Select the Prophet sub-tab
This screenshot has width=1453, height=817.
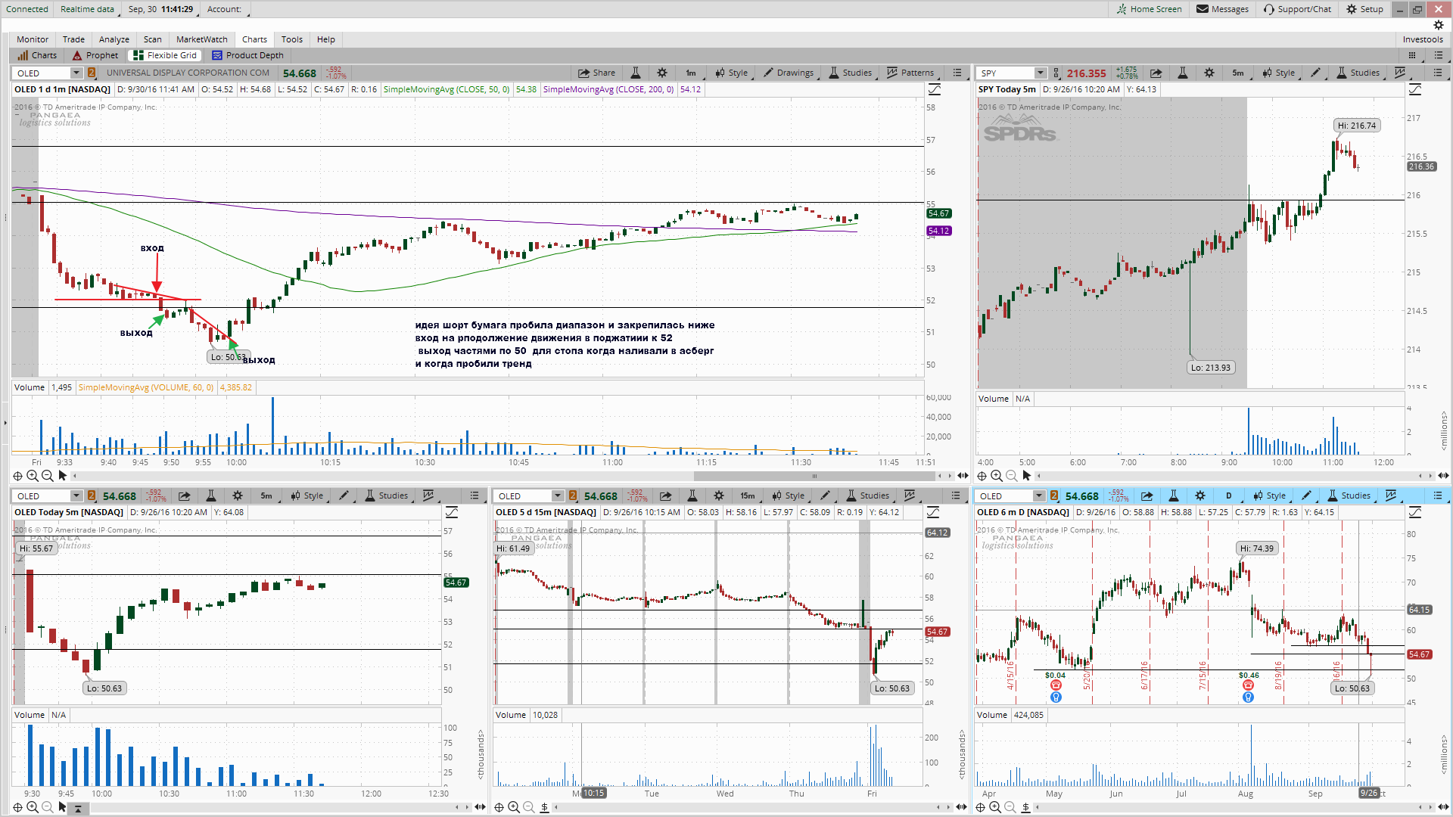[95, 55]
